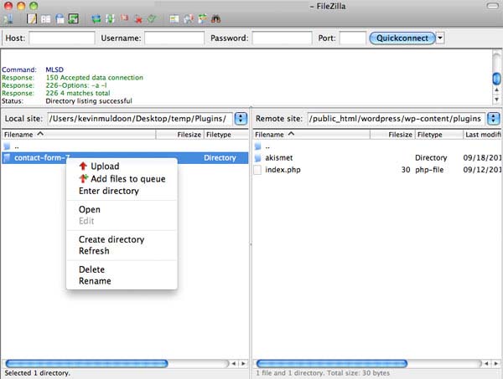Click the window toolbar pill button

492,6
